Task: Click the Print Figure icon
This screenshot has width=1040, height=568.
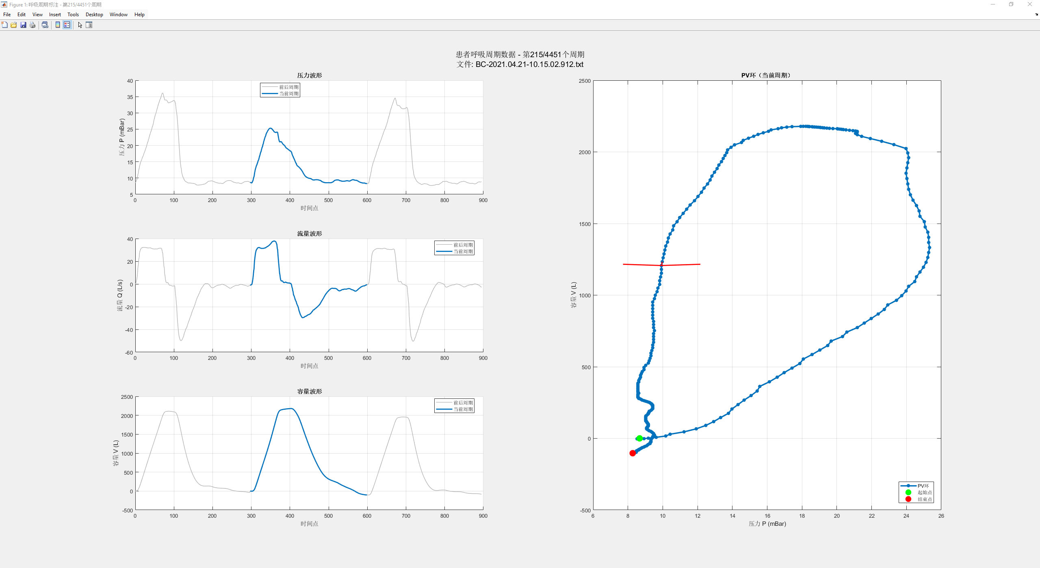Action: click(32, 25)
